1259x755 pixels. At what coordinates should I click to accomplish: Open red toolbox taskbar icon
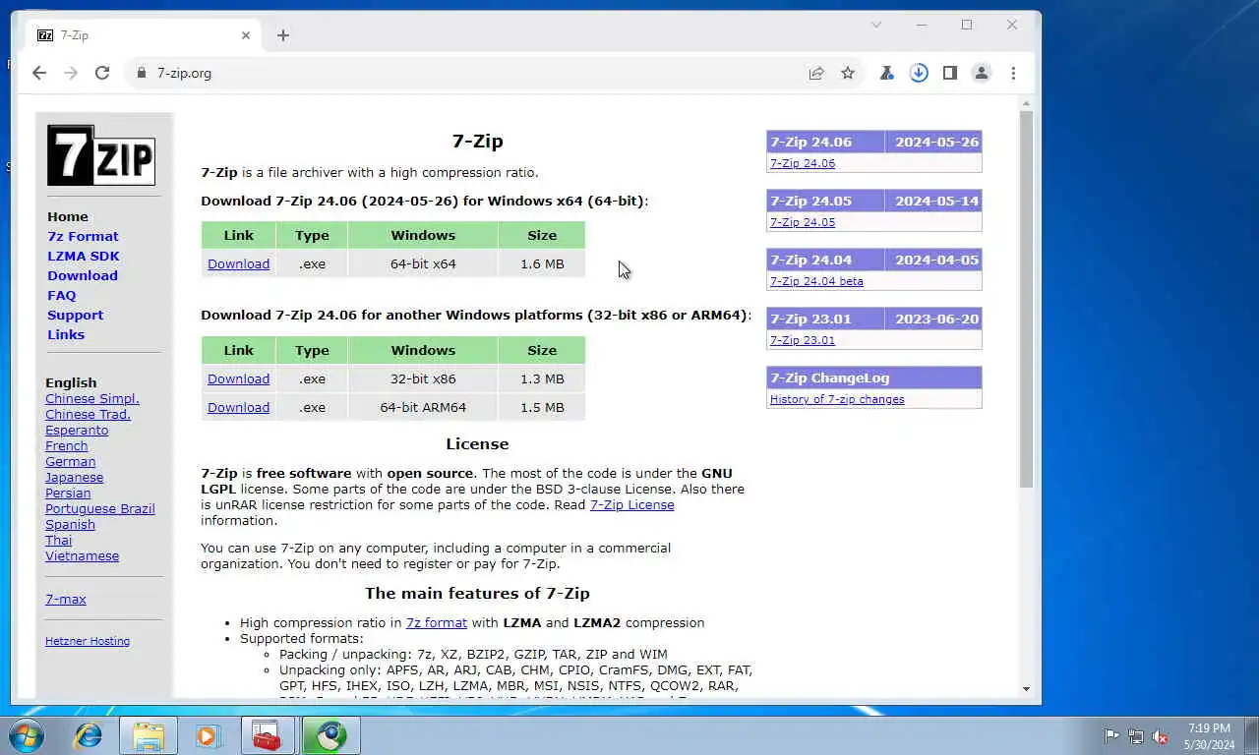(268, 735)
